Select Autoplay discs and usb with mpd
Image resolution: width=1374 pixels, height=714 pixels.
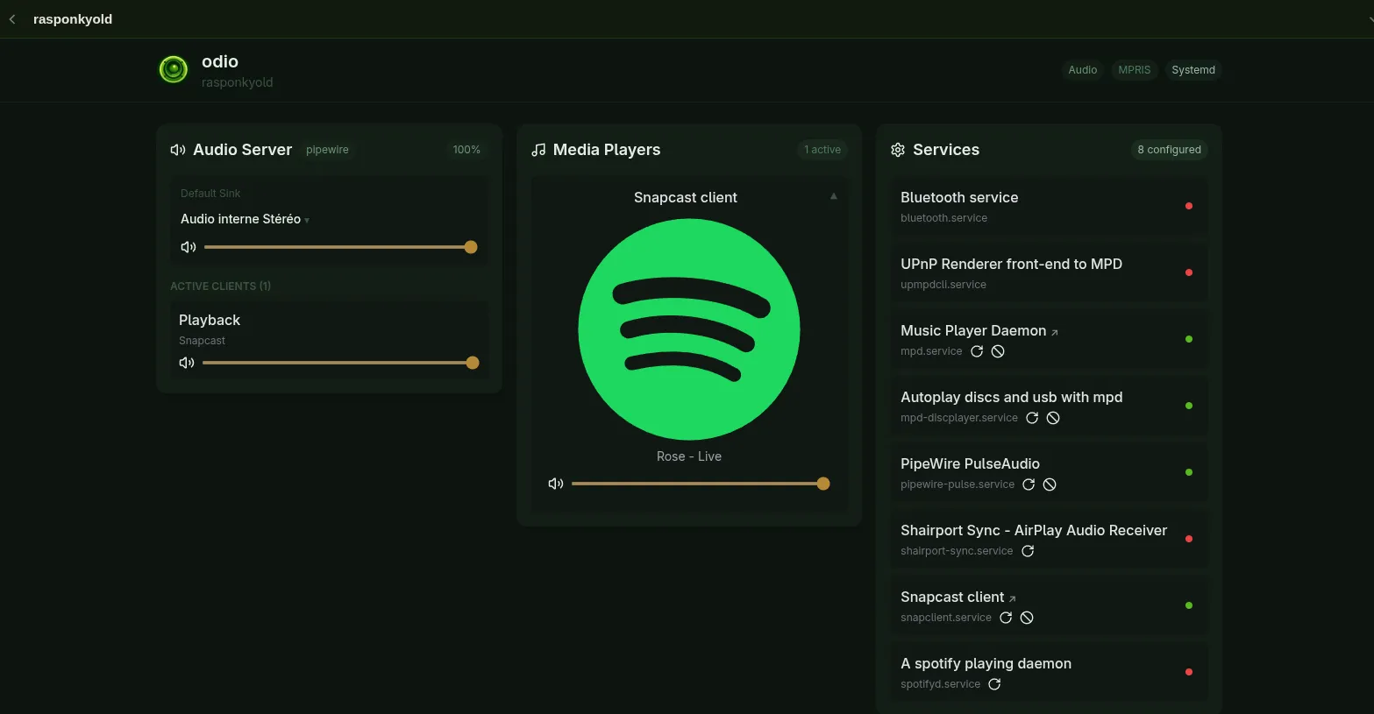point(1050,406)
